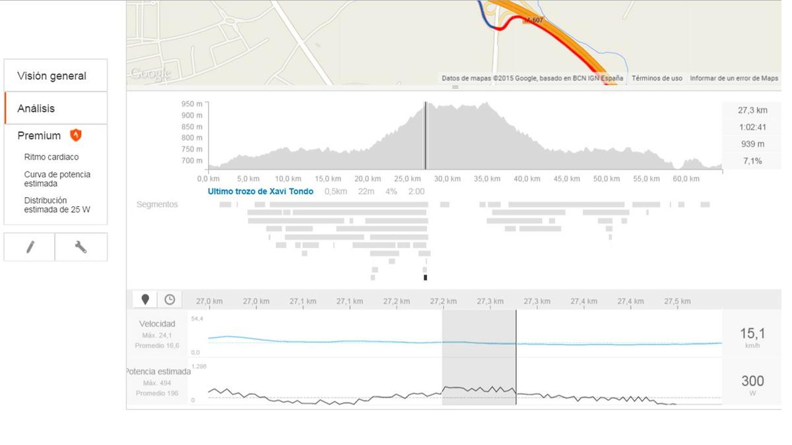Switch to the Visión general tab
The width and height of the screenshot is (792, 445).
tap(52, 75)
